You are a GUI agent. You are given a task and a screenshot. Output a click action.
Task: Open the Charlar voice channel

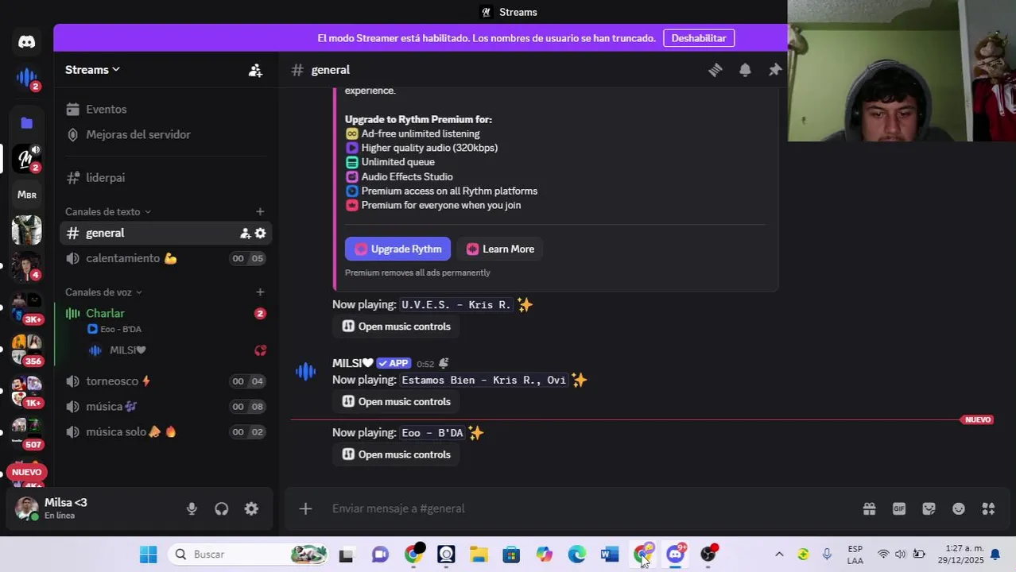(165, 313)
